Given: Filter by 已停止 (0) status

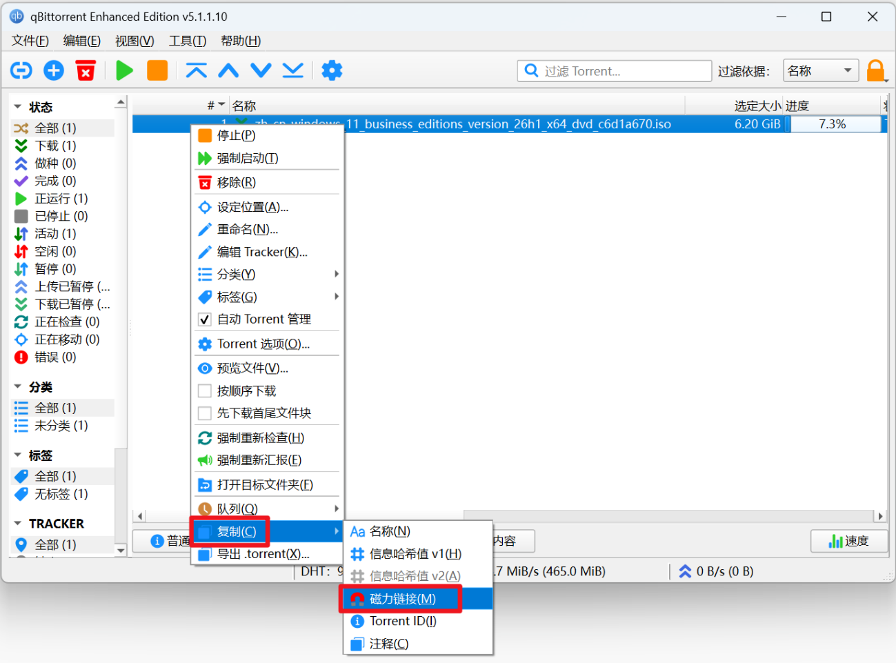Looking at the screenshot, I should [63, 216].
